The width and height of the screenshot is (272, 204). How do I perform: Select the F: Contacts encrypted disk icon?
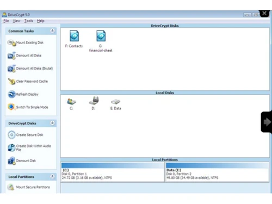pos(74,36)
